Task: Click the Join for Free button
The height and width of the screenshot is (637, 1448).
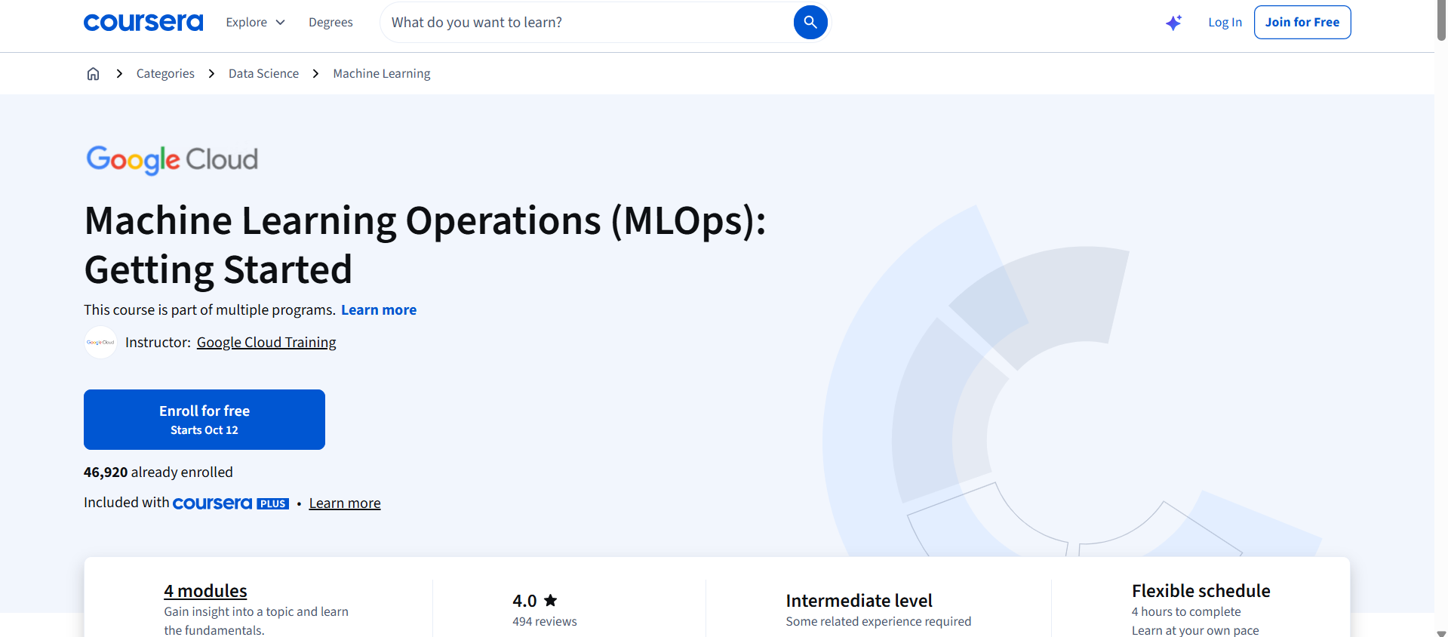Action: (1302, 23)
